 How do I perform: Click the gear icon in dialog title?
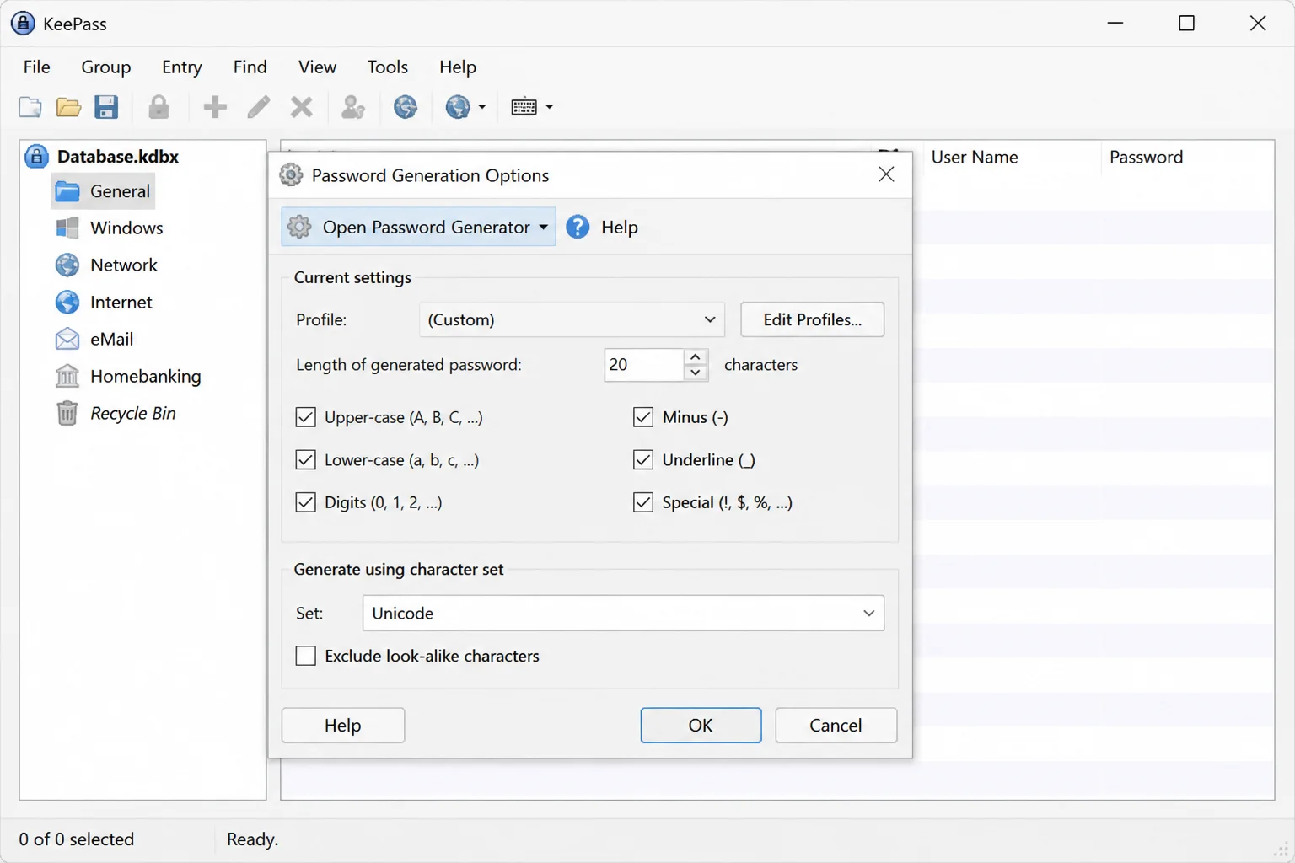[291, 174]
